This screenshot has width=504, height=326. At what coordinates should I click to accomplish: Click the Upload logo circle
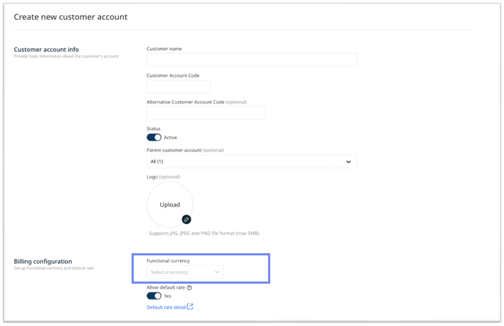[x=170, y=204]
